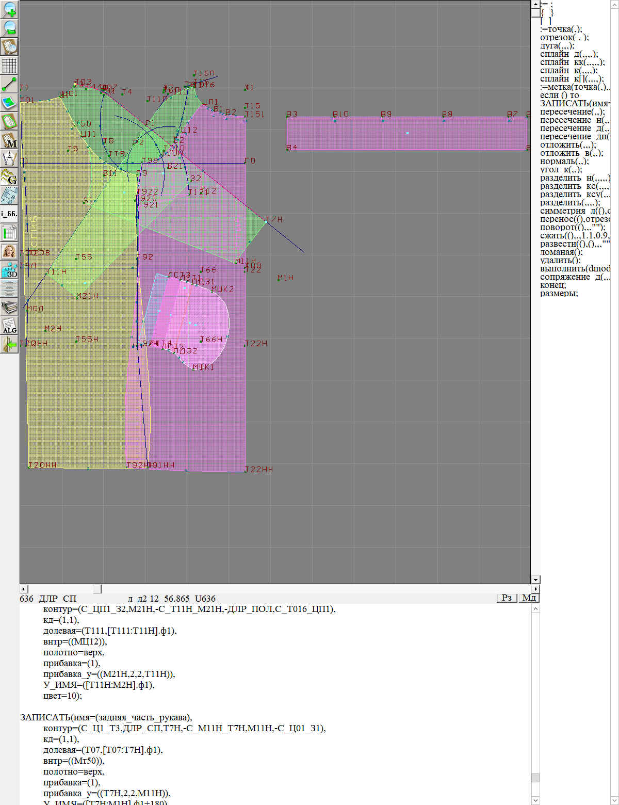Click the canvas vertical scroll down arrow

(535, 579)
